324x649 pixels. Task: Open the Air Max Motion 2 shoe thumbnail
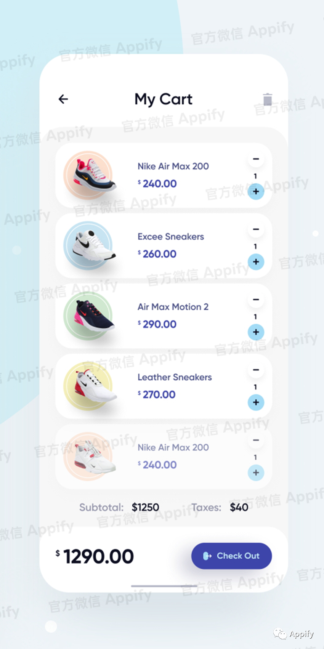90,316
